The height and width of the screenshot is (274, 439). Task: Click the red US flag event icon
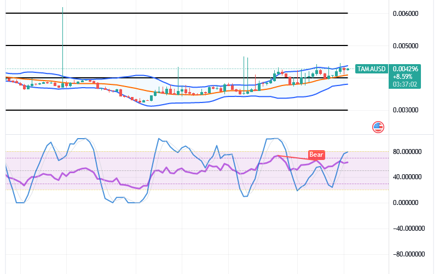(x=378, y=127)
